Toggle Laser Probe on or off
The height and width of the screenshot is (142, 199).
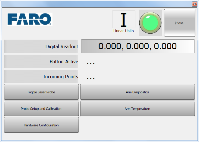[41, 92]
